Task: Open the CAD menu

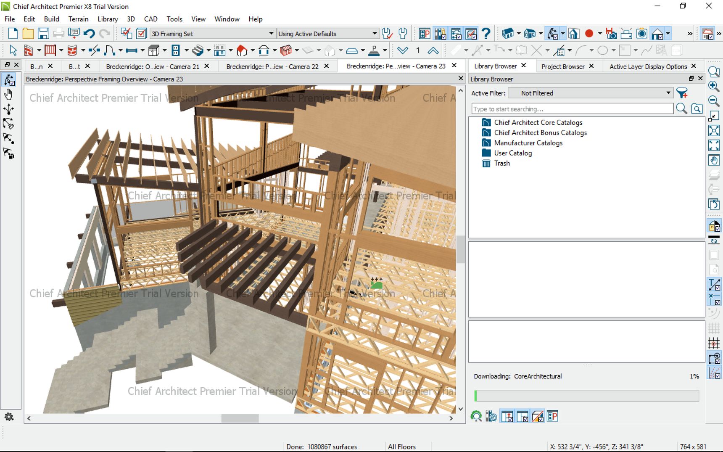Action: (151, 19)
